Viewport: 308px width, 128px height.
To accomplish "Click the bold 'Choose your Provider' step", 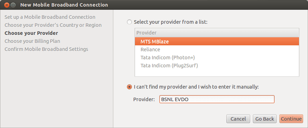I will tap(31, 33).
